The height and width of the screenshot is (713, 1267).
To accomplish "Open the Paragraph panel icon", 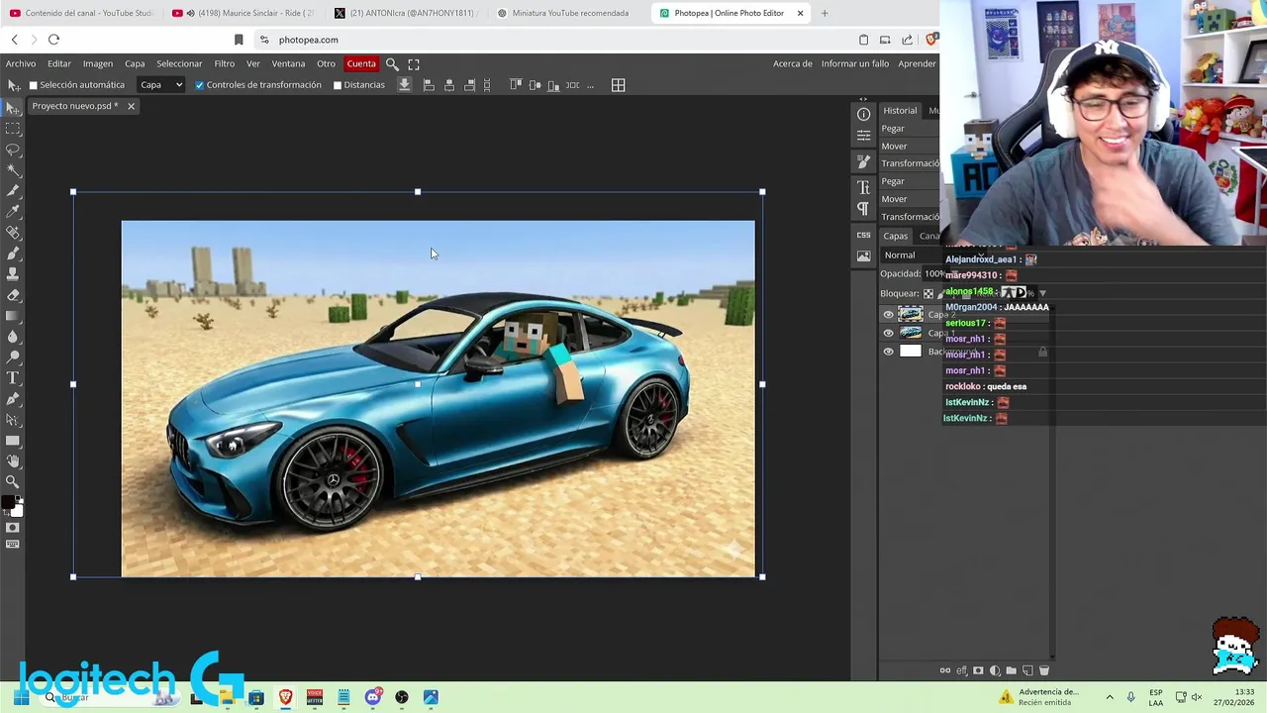I will [863, 208].
